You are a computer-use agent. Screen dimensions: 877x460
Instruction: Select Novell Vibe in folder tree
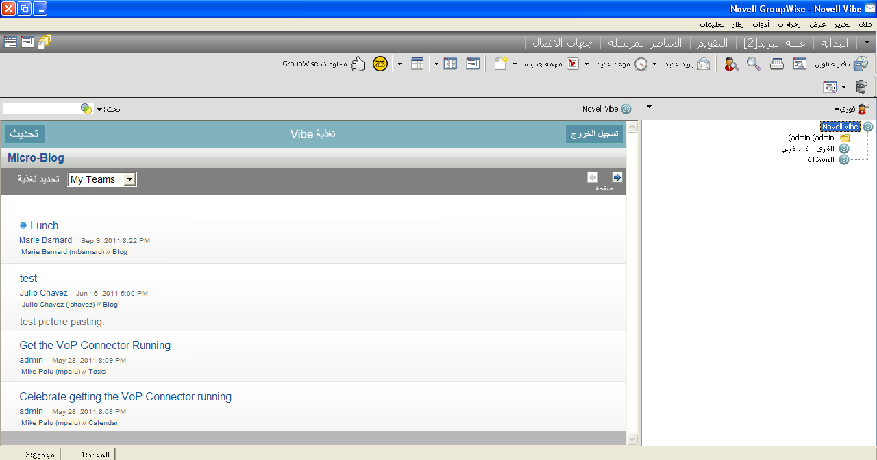[840, 127]
